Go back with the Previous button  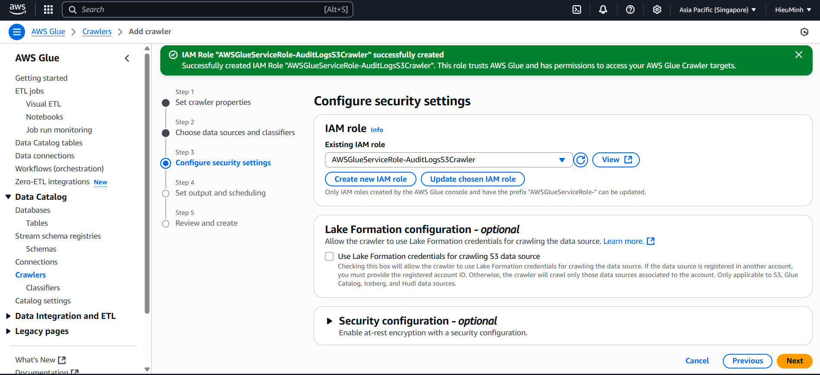tap(747, 361)
